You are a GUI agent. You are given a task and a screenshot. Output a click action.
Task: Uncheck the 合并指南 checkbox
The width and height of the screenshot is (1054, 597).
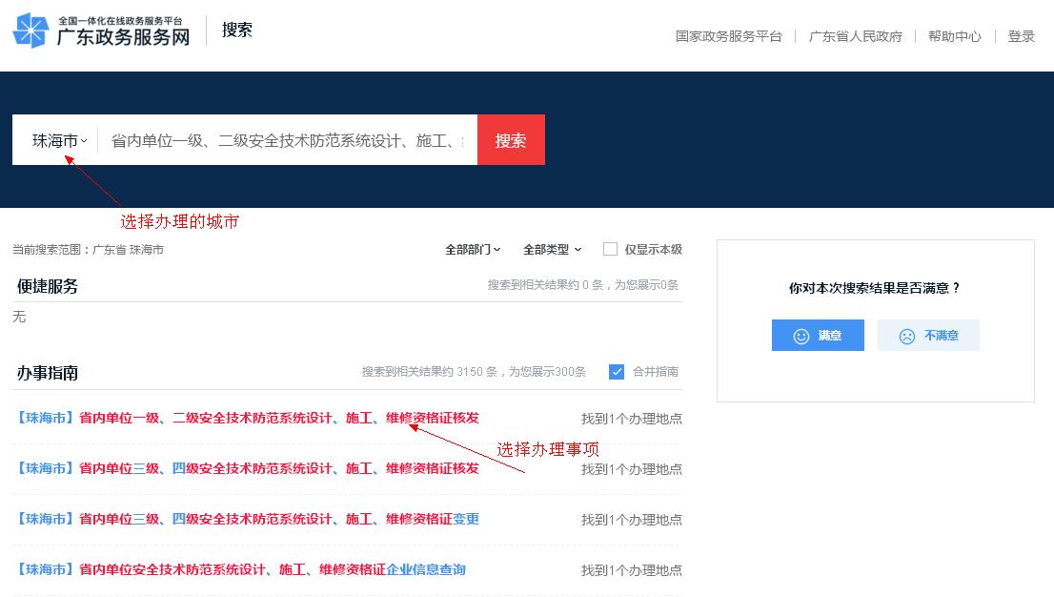click(x=615, y=372)
